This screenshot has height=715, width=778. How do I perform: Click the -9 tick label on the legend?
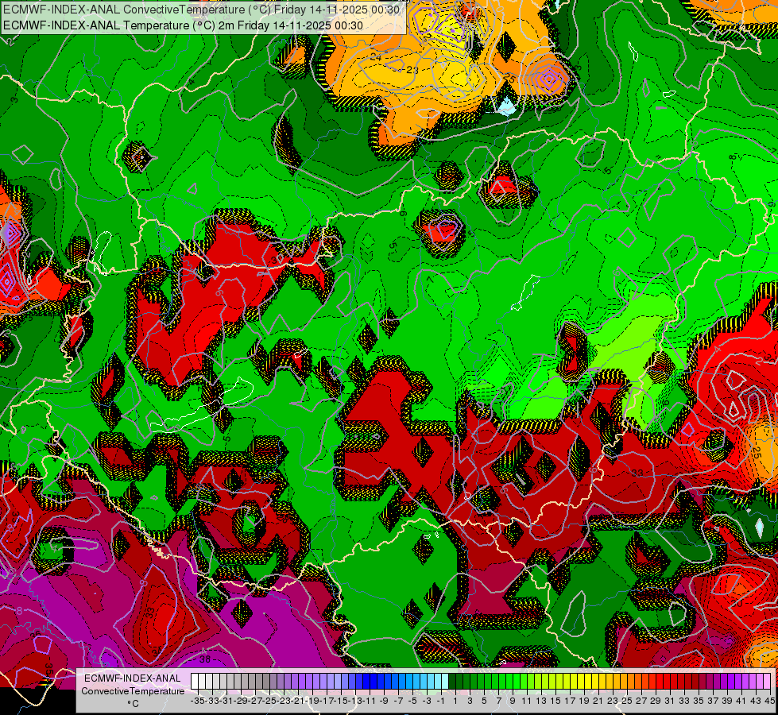pyautogui.click(x=384, y=701)
